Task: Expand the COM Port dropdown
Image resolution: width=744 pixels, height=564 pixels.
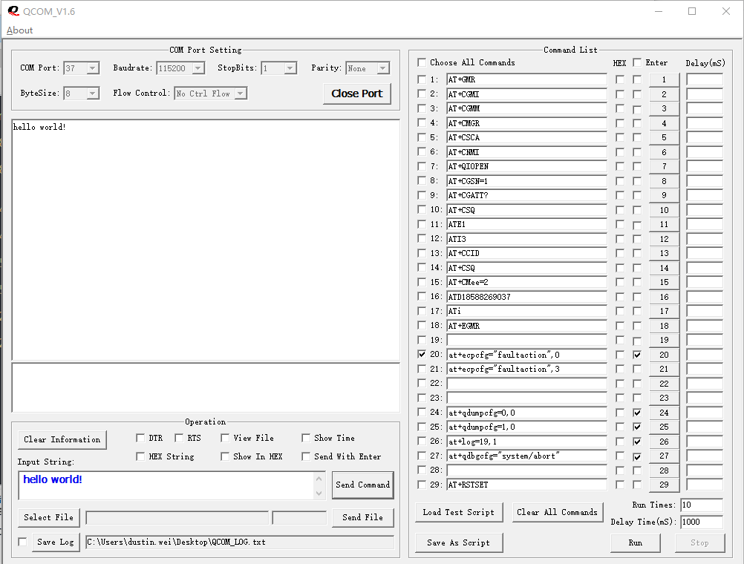Action: pos(93,68)
